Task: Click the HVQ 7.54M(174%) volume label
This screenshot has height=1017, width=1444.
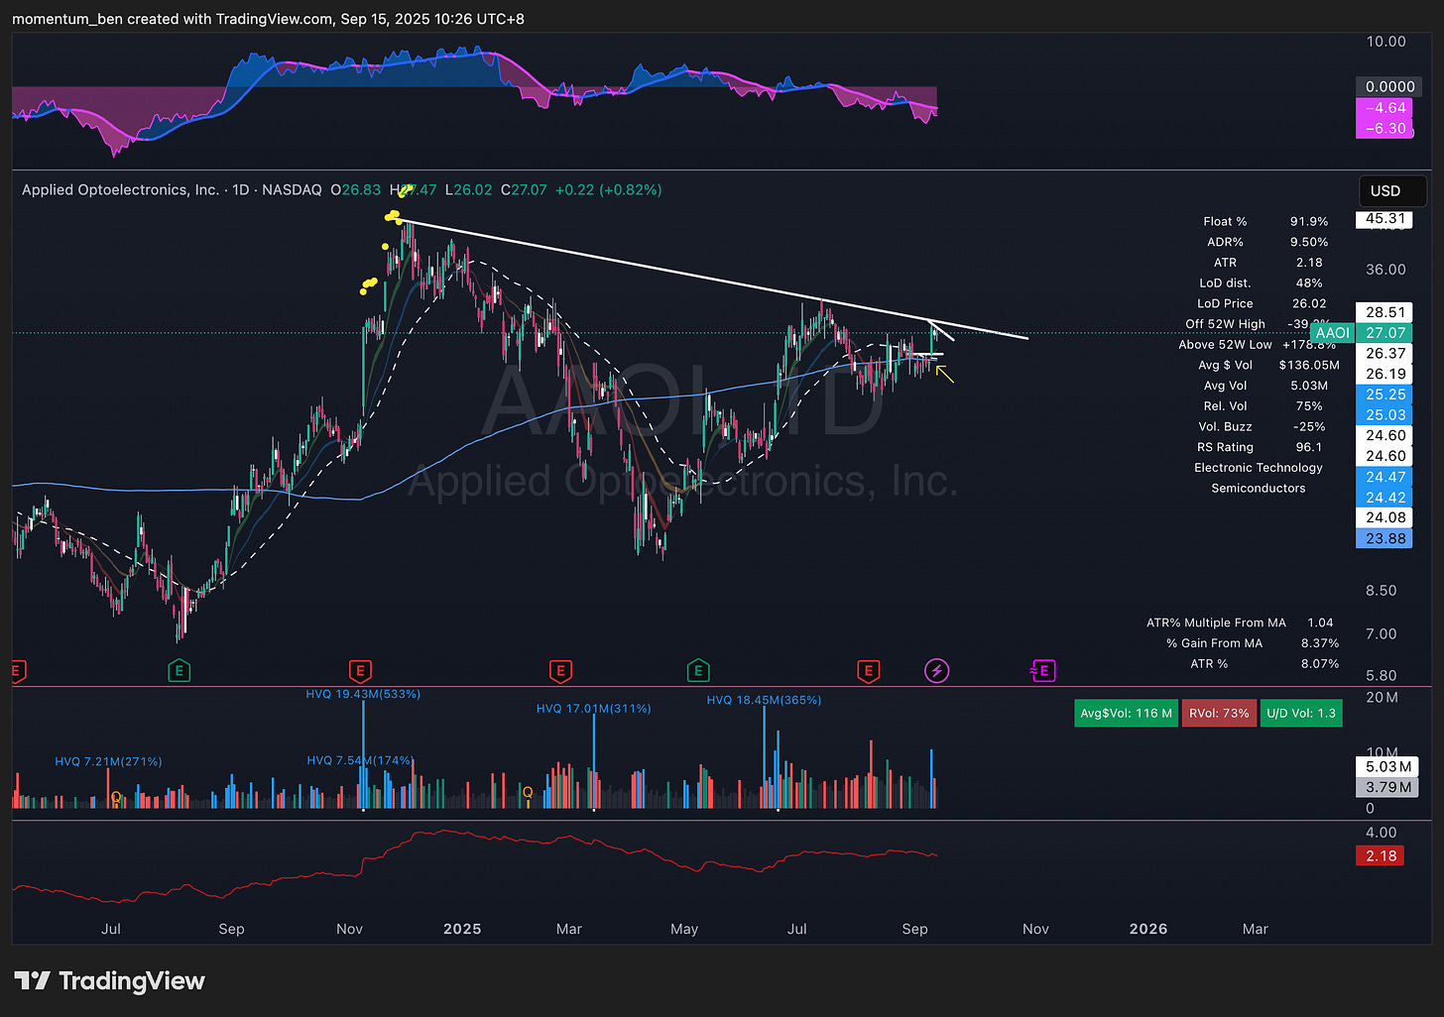Action: pos(360,760)
